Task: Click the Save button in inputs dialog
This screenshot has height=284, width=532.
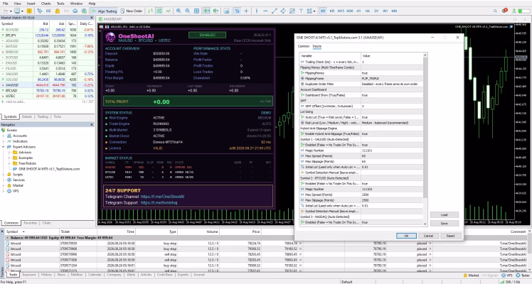Action: click(x=444, y=224)
